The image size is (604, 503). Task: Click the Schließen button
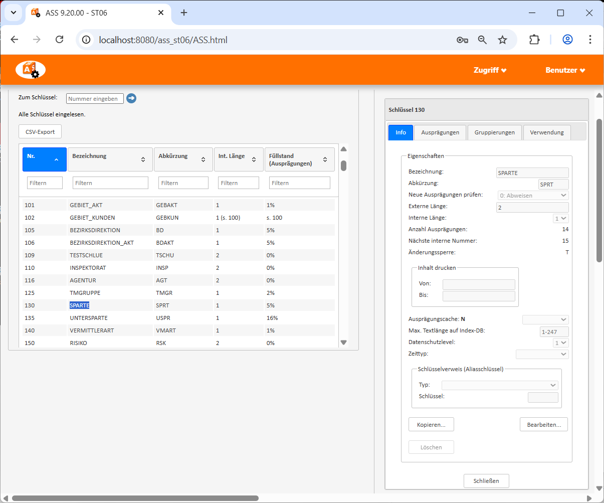(486, 481)
